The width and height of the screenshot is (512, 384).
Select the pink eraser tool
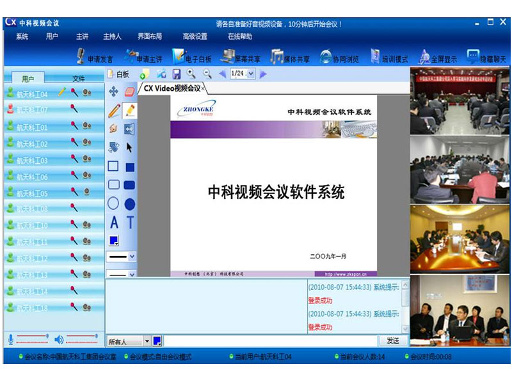pyautogui.click(x=130, y=92)
